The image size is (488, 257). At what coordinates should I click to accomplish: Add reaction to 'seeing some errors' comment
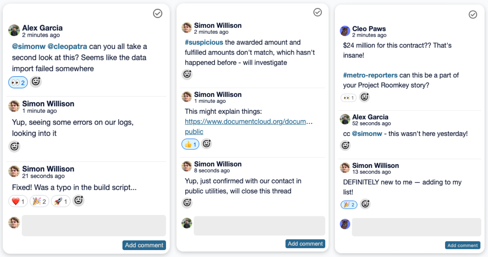pos(15,146)
